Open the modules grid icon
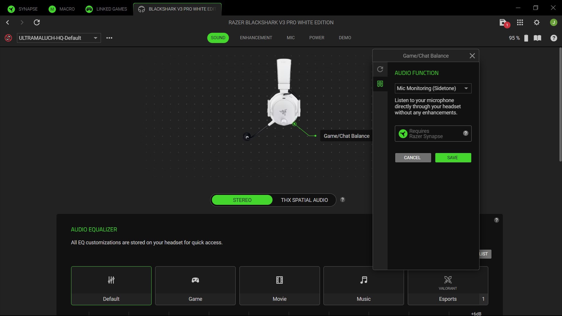The width and height of the screenshot is (562, 316). (520, 23)
